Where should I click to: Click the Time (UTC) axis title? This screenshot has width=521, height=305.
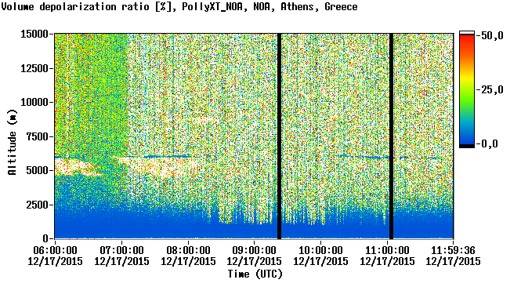tap(255, 274)
